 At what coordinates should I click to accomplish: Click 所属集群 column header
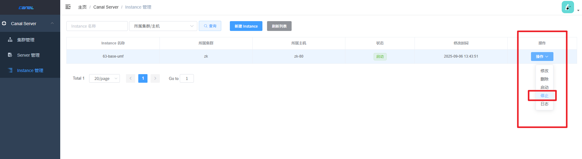pyautogui.click(x=206, y=43)
